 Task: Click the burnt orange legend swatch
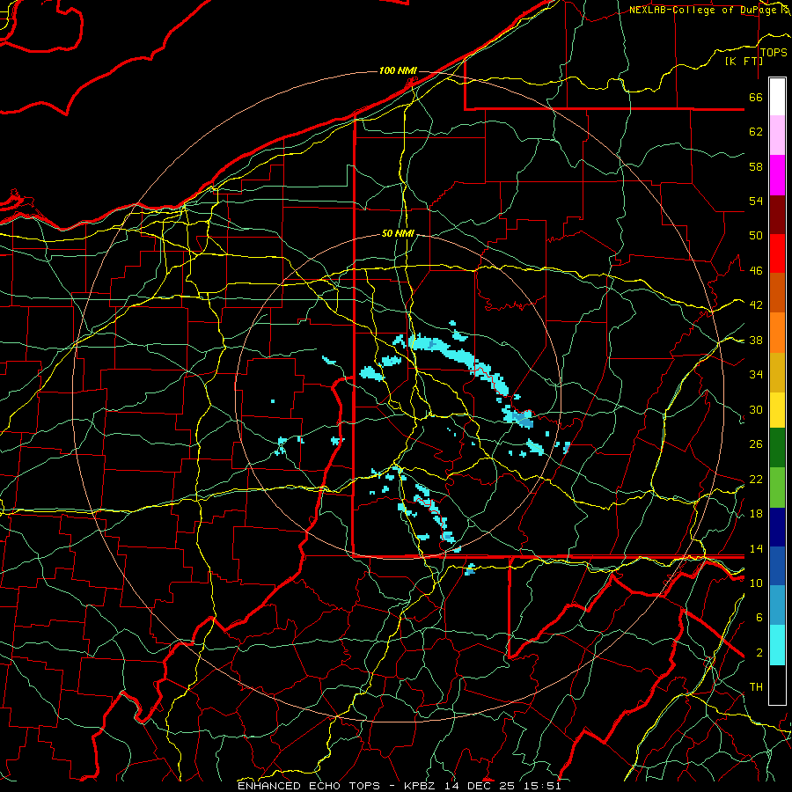777,293
